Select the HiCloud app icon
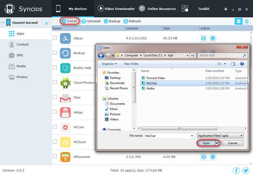Image resolution: width=253 pixels, height=176 pixels. click(x=65, y=142)
